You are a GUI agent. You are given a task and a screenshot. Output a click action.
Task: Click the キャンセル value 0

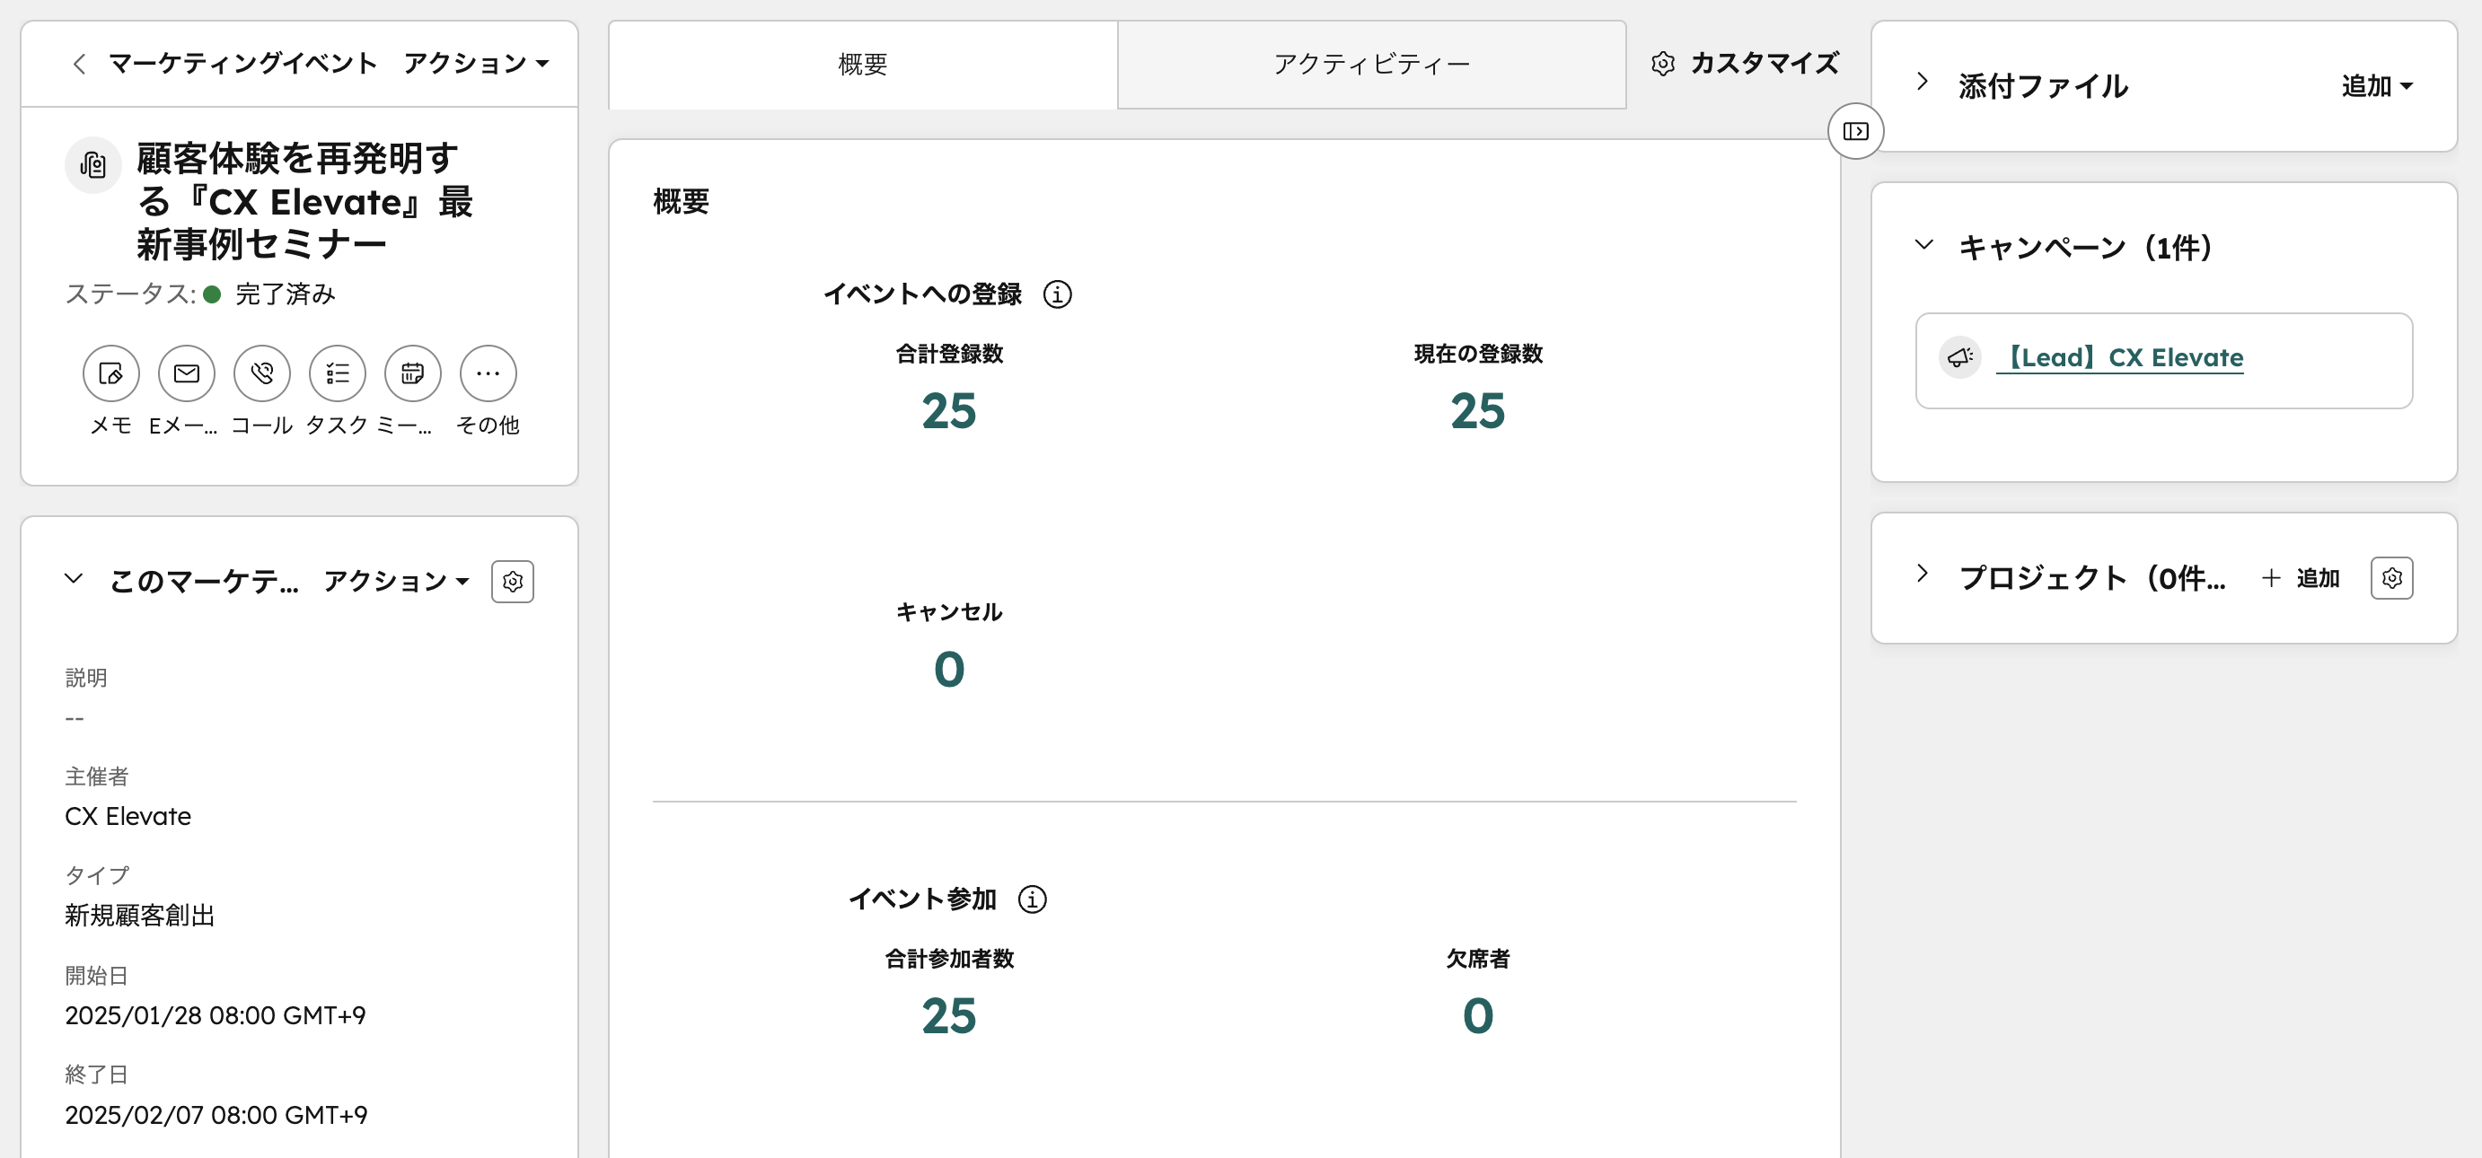click(949, 670)
